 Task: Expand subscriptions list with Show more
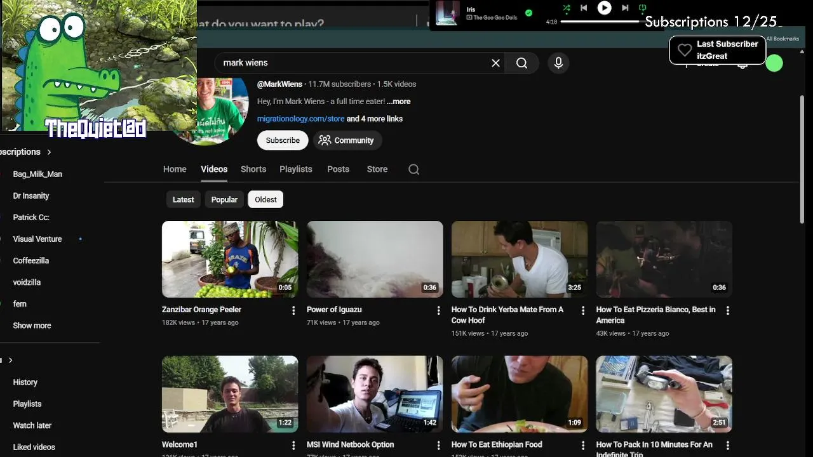(32, 325)
